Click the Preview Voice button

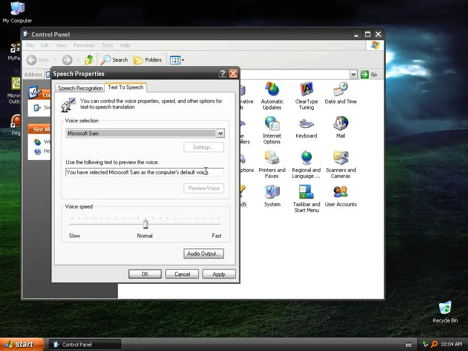pyautogui.click(x=203, y=188)
